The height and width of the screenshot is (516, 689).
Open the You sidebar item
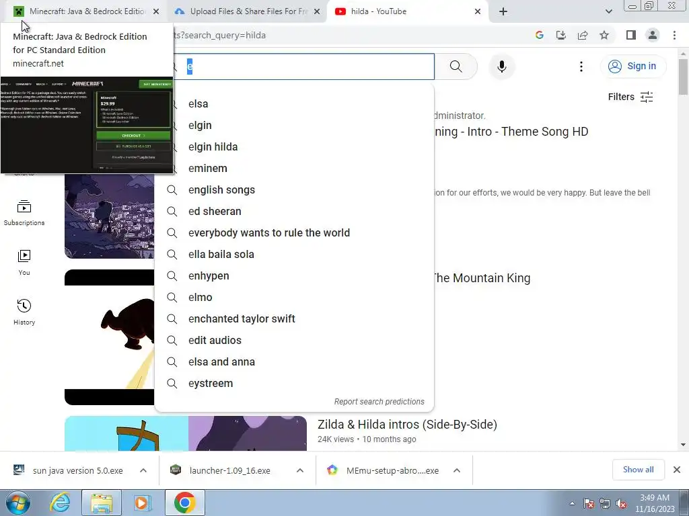click(24, 263)
